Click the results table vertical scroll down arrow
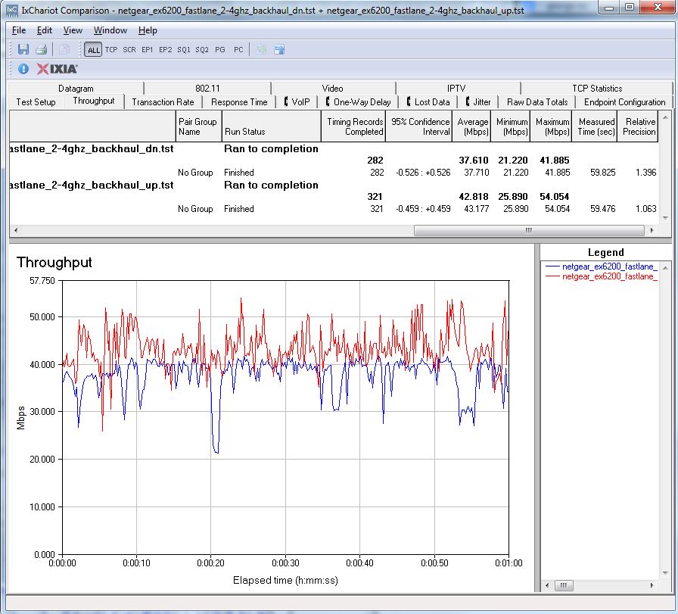The image size is (678, 614). point(665,218)
